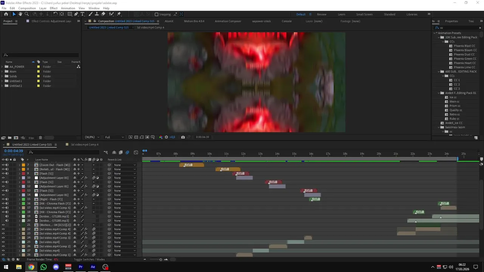Select the Puppet Pin tool
The image size is (484, 272).
pos(119,14)
